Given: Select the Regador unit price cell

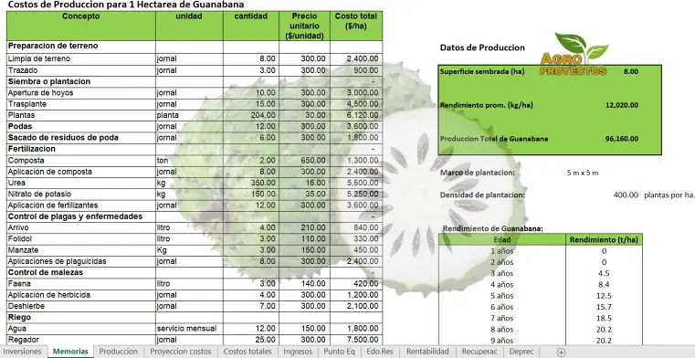Looking at the screenshot, I should (304, 340).
